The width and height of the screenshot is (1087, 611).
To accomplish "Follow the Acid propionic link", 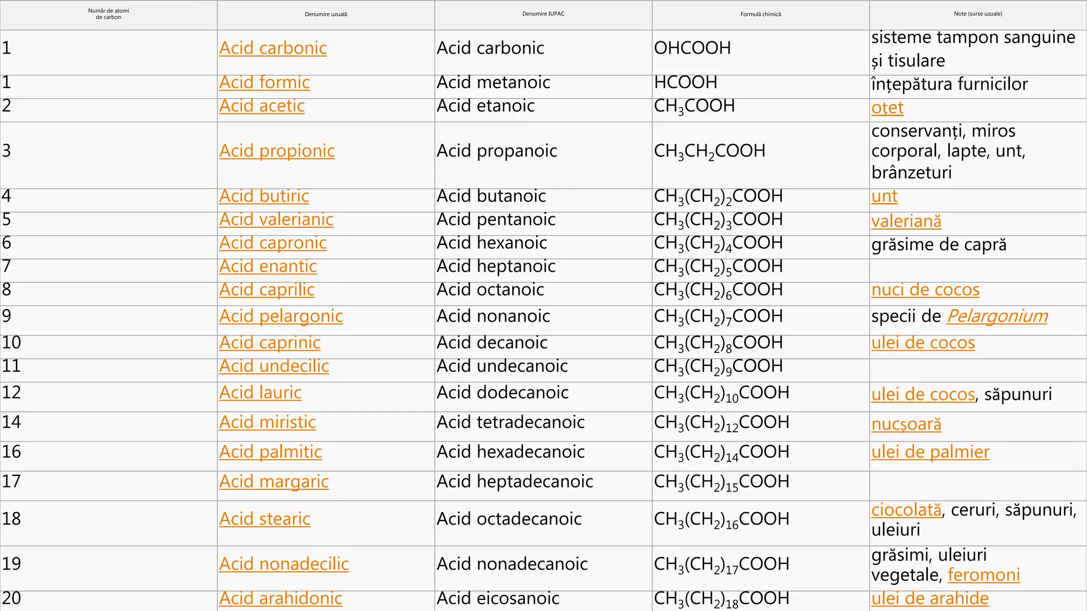I will (x=277, y=151).
